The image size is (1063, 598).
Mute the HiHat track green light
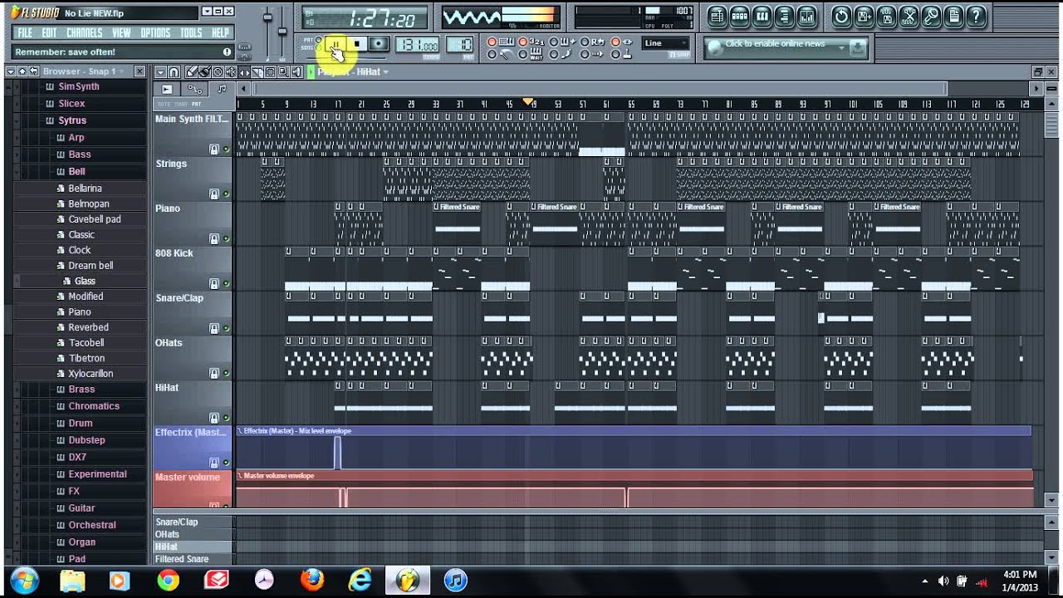226,419
